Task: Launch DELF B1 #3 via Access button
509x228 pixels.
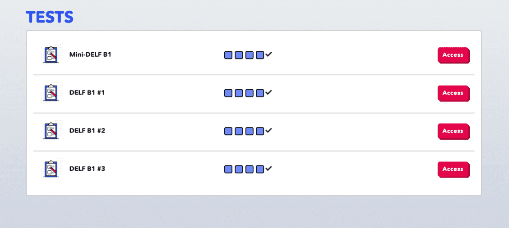Action: click(x=453, y=169)
